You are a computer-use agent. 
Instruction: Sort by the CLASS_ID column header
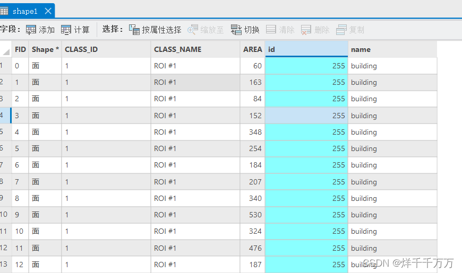click(106, 49)
